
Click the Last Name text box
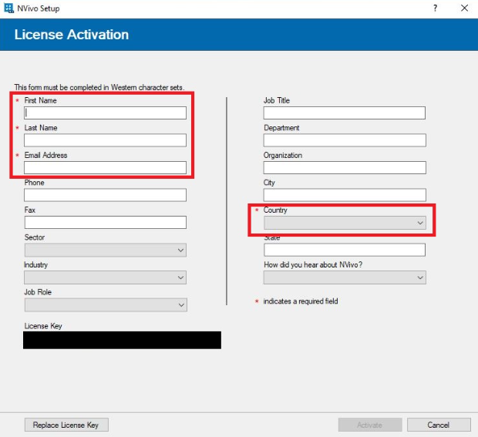tap(105, 140)
